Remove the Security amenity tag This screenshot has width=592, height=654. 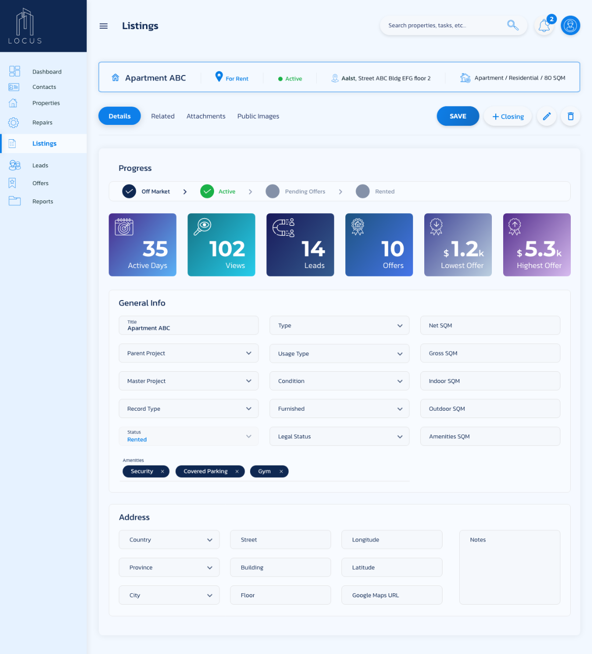pos(162,471)
